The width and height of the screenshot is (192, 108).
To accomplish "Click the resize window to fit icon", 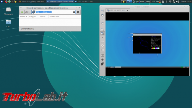I will click(x=102, y=11).
